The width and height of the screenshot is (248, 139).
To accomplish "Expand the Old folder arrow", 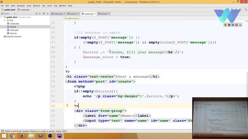I will pyautogui.click(x=4, y=20).
